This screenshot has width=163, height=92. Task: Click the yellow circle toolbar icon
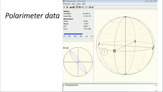pyautogui.click(x=86, y=7)
